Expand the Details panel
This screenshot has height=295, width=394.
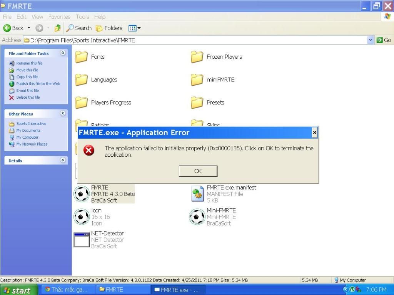(63, 160)
